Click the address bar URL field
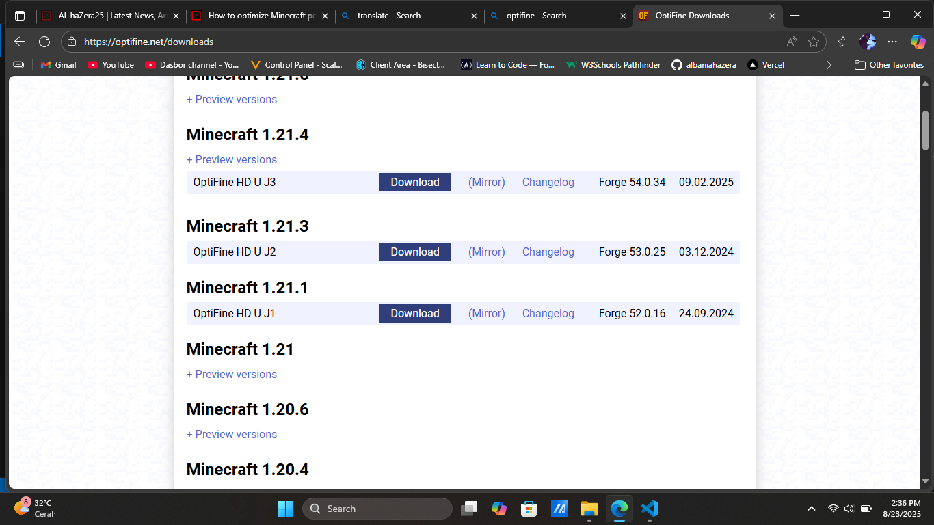The height and width of the screenshot is (525, 934). tap(410, 42)
